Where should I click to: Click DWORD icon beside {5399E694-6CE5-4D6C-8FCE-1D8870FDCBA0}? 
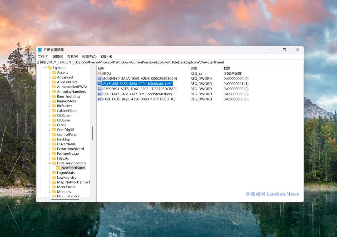click(x=100, y=89)
